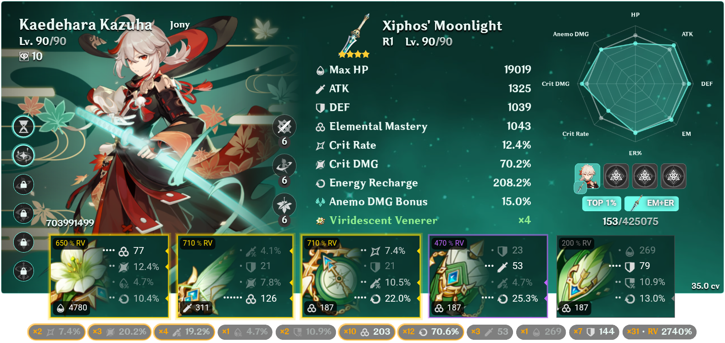This screenshot has width=725, height=343.
Task: Click the maple leaf burst talent icon
Action: coord(284,205)
